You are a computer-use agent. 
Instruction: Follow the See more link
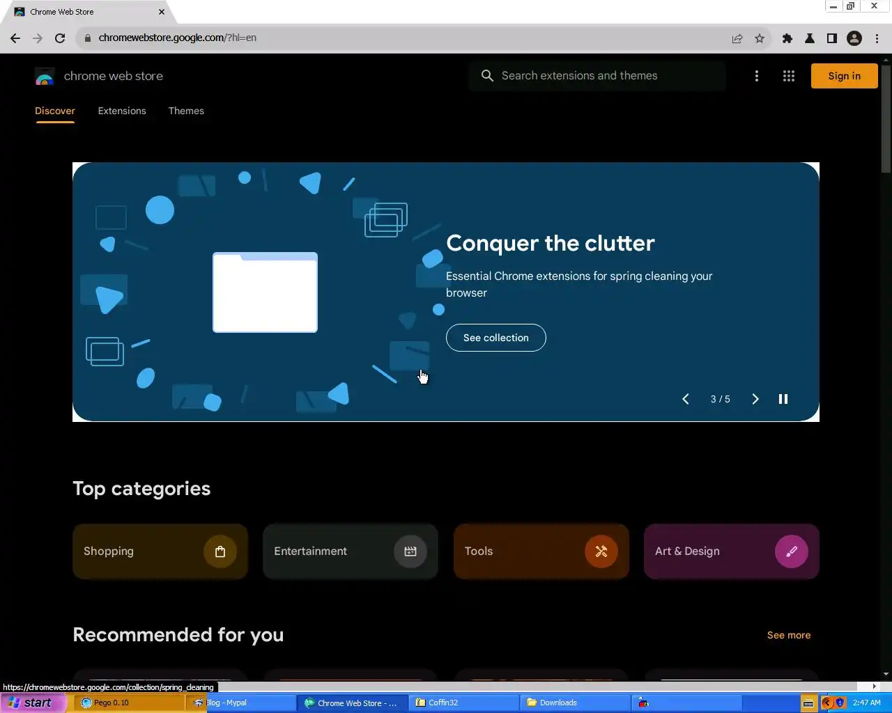[x=789, y=635]
